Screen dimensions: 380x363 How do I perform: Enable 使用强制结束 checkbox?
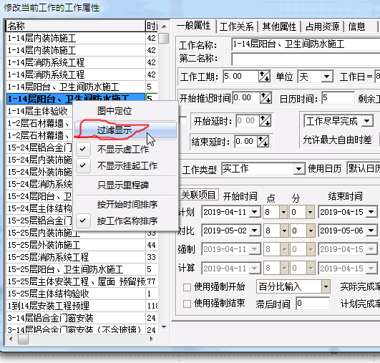pyautogui.click(x=187, y=304)
